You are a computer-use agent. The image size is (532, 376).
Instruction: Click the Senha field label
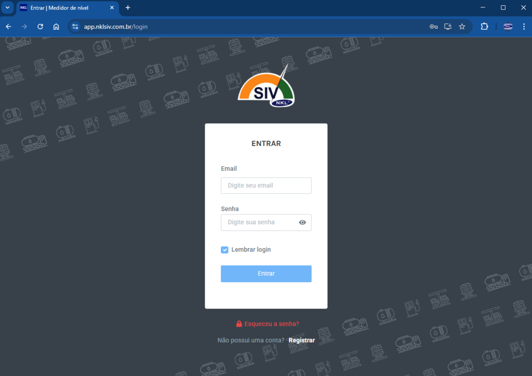[230, 209]
